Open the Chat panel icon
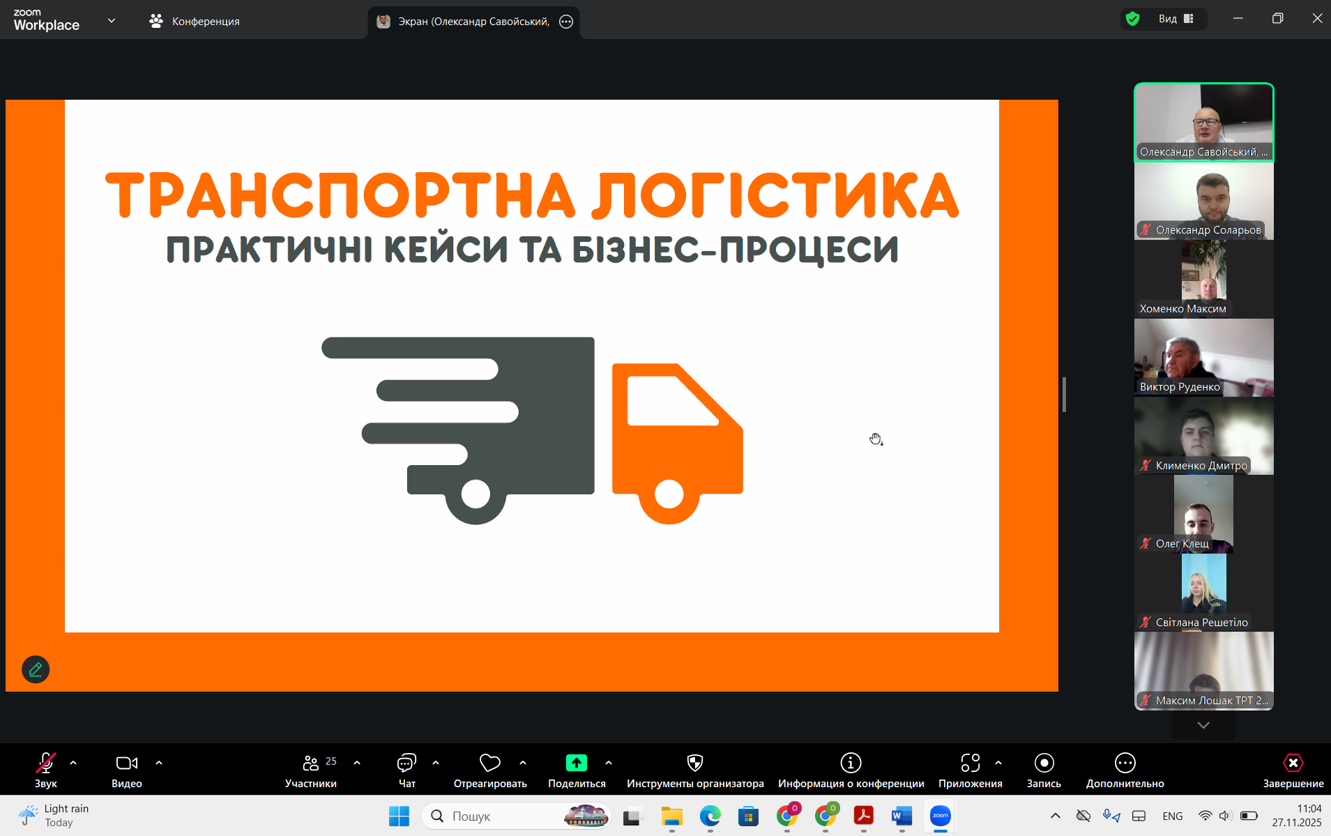The width and height of the screenshot is (1331, 836). [406, 763]
